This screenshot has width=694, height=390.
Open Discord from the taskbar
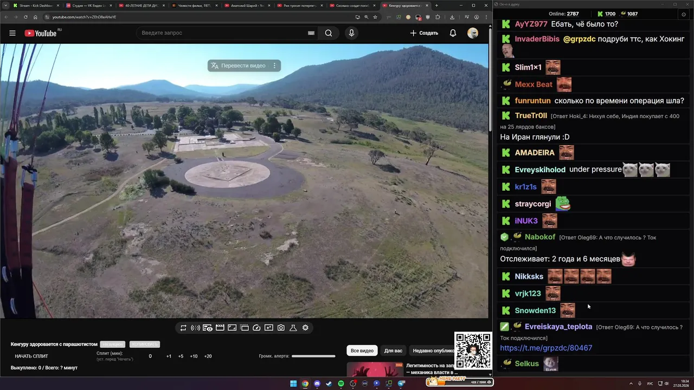(x=317, y=383)
